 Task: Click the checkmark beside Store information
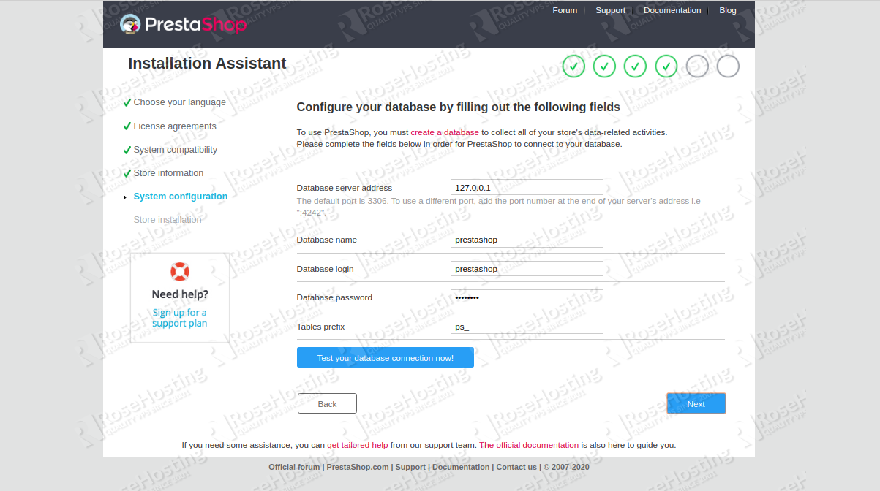128,173
